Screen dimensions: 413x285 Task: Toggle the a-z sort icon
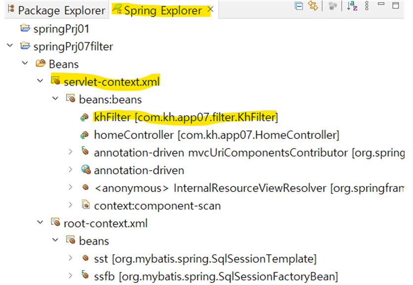(x=352, y=6)
